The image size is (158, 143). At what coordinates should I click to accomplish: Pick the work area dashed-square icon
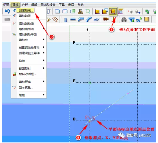pos(88,11)
